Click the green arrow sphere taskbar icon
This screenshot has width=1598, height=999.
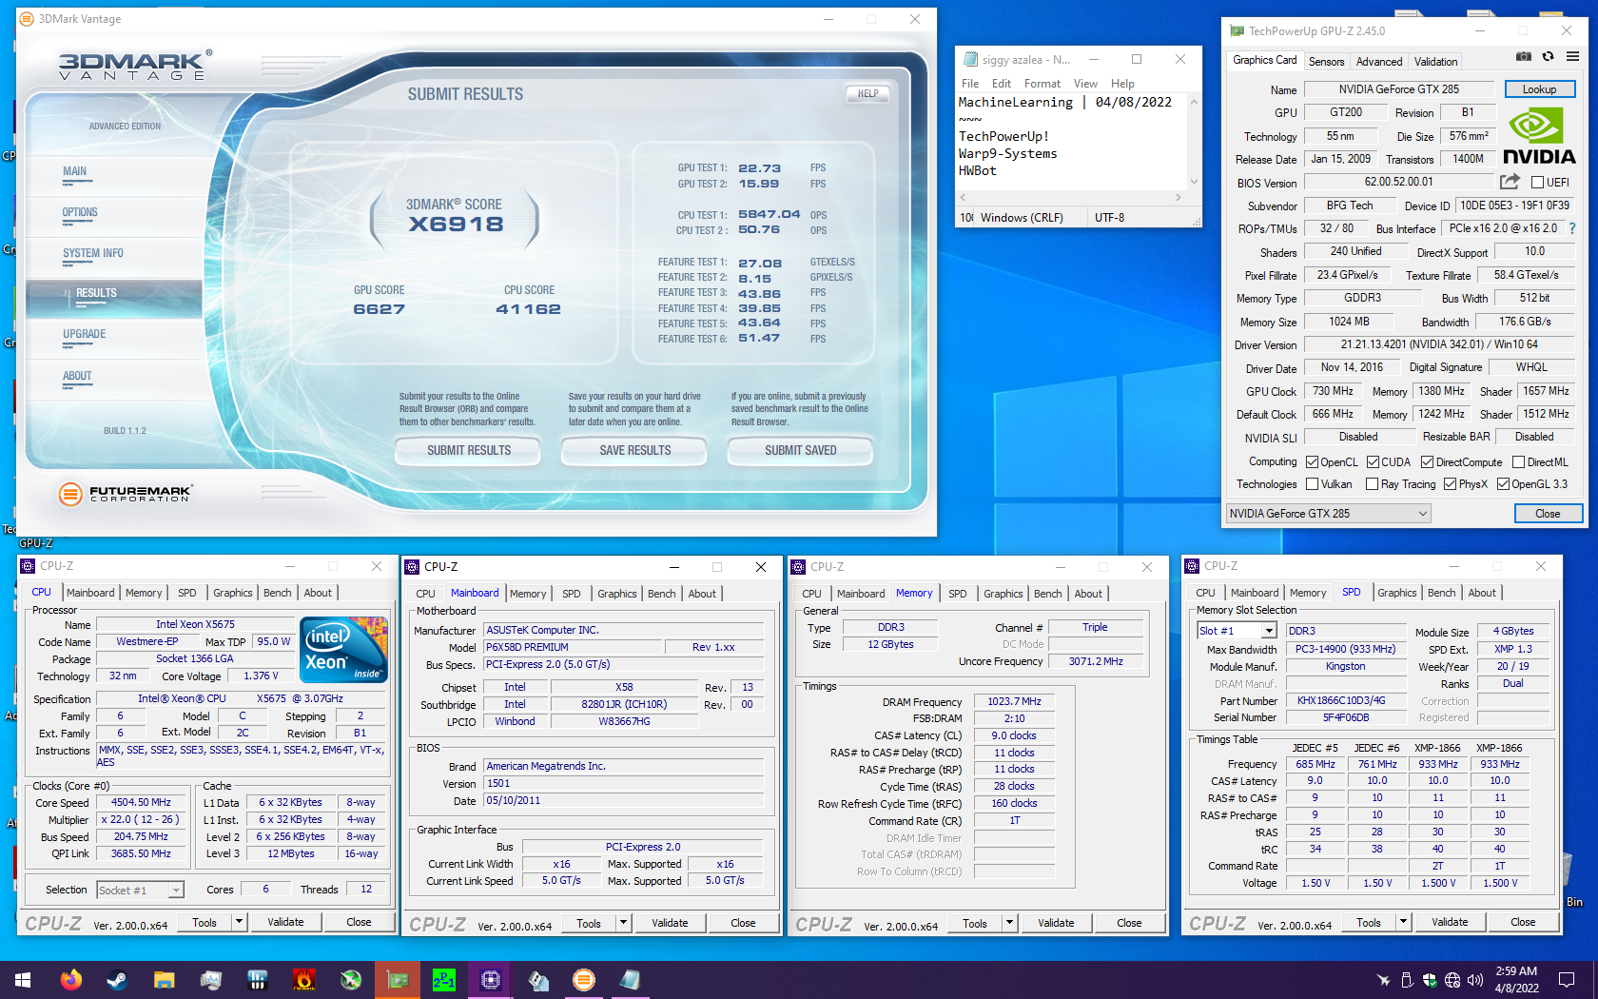tap(351, 979)
